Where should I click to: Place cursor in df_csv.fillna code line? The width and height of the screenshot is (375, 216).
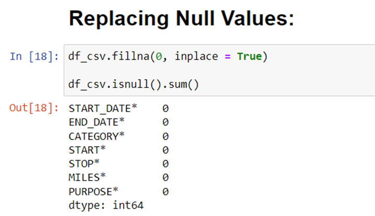(x=167, y=57)
